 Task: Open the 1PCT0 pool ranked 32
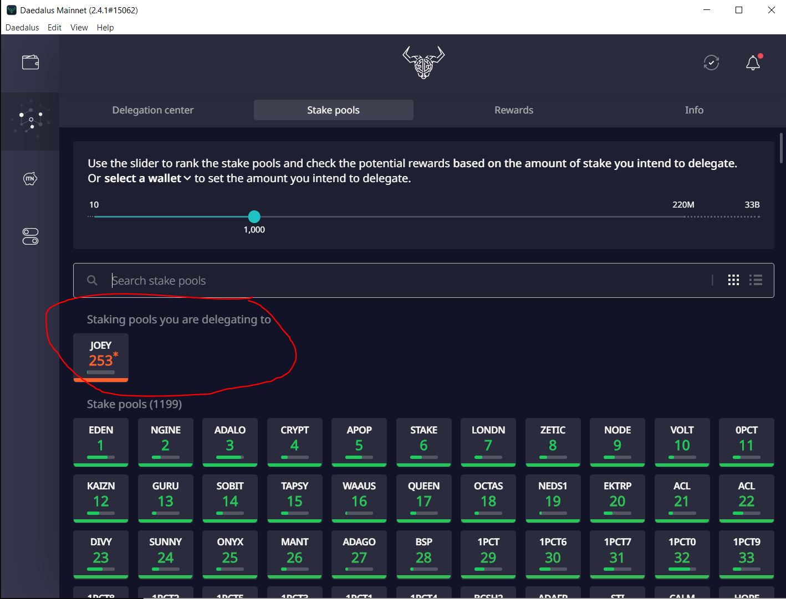pyautogui.click(x=682, y=555)
